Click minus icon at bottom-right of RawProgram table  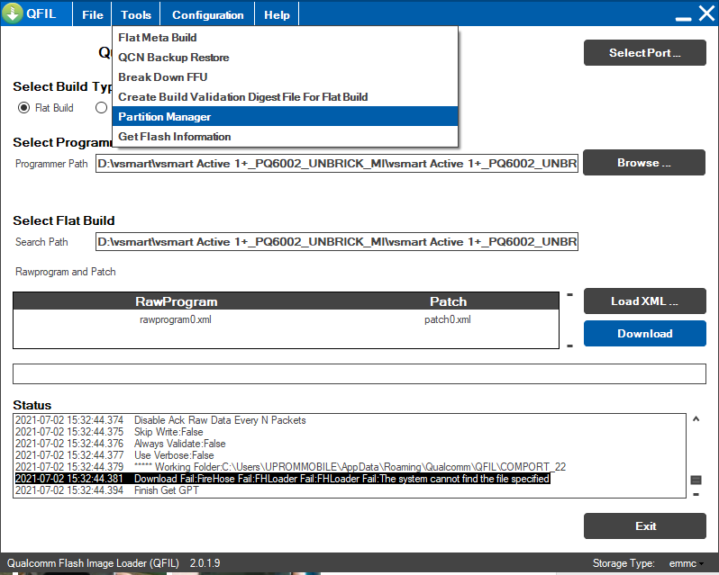(x=569, y=346)
